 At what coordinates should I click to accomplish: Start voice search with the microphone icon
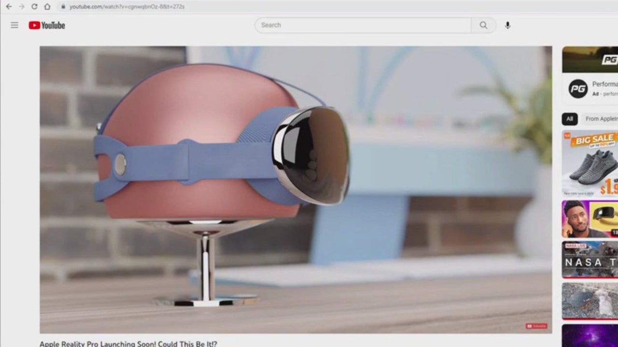pos(507,25)
